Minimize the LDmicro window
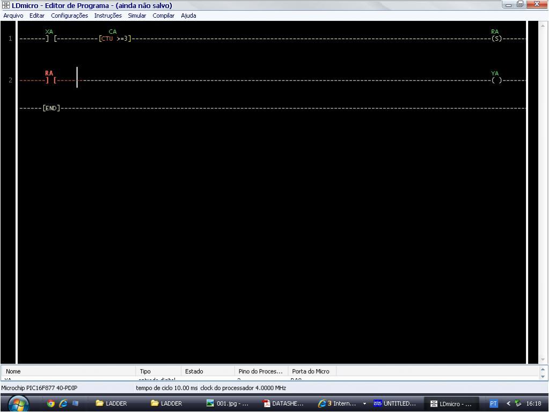The width and height of the screenshot is (549, 412). click(x=509, y=4)
